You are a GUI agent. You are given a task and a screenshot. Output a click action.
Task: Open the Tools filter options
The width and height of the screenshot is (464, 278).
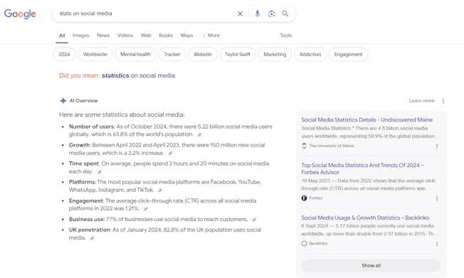coord(286,36)
